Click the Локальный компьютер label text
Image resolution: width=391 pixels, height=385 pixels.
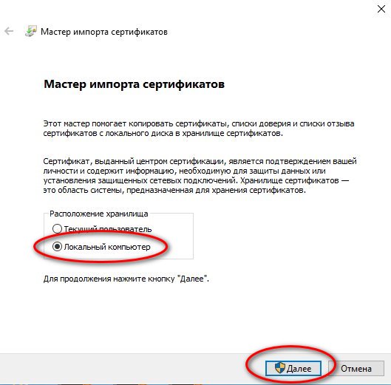click(107, 247)
